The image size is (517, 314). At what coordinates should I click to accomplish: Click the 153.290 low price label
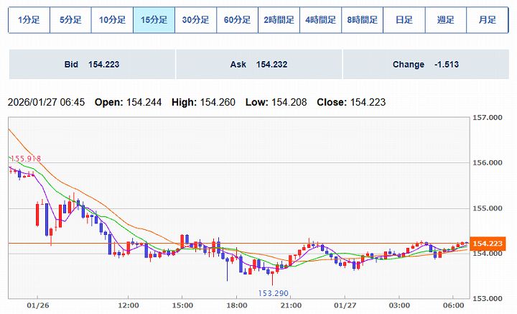273,293
